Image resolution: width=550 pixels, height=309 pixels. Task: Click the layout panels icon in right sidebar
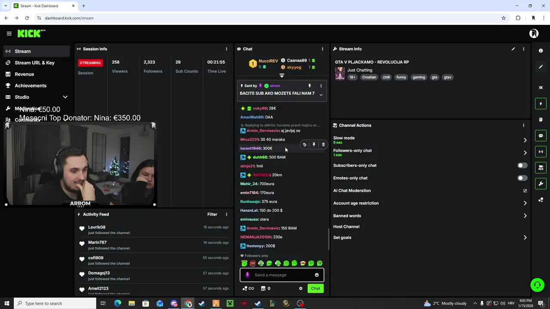click(541, 167)
